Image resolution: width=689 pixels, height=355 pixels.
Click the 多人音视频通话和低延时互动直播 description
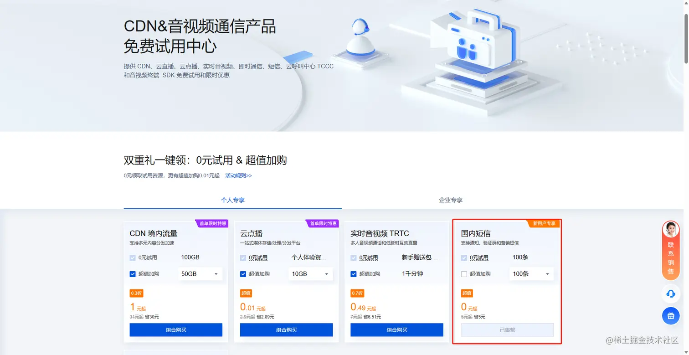point(384,243)
